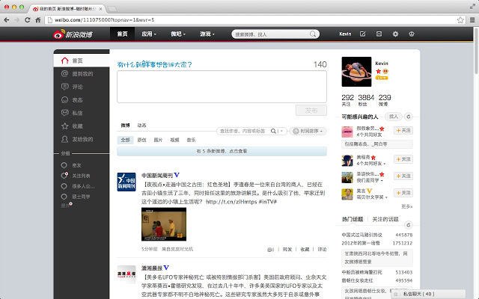479x299 pixels.
Task: Click the 发布 publish button
Action: [311, 111]
